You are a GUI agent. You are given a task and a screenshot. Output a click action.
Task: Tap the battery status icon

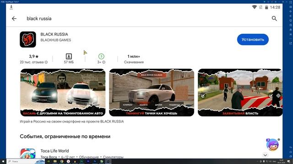pos(266,7)
